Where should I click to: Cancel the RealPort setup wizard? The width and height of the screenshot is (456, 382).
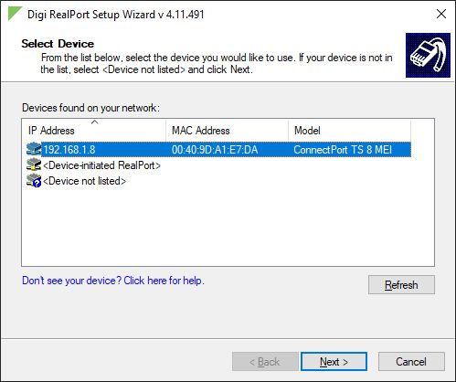411,362
